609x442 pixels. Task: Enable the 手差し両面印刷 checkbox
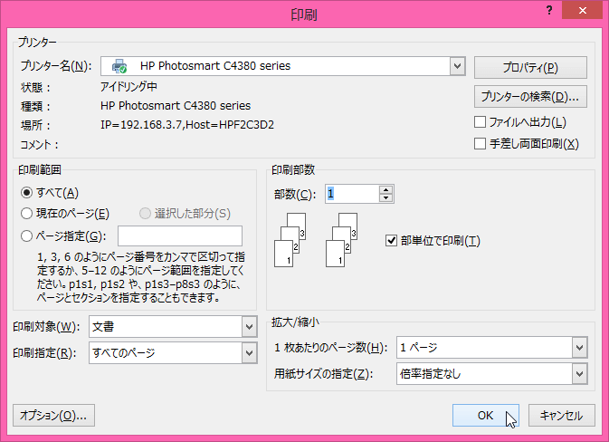click(481, 143)
